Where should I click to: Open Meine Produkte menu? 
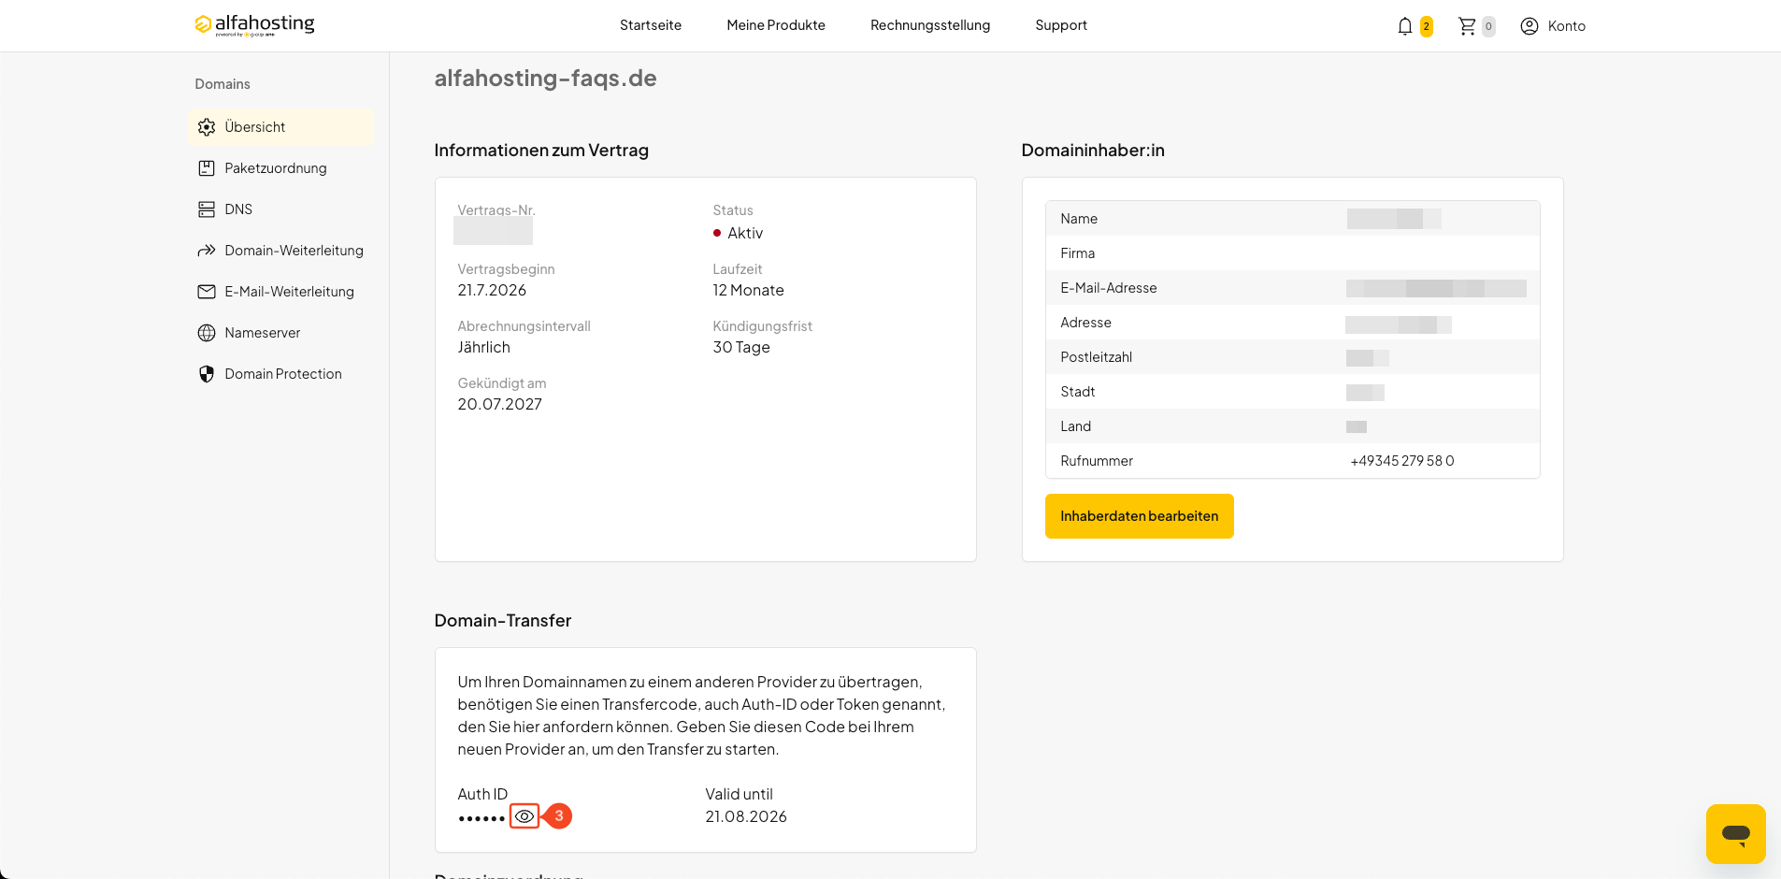click(x=776, y=25)
